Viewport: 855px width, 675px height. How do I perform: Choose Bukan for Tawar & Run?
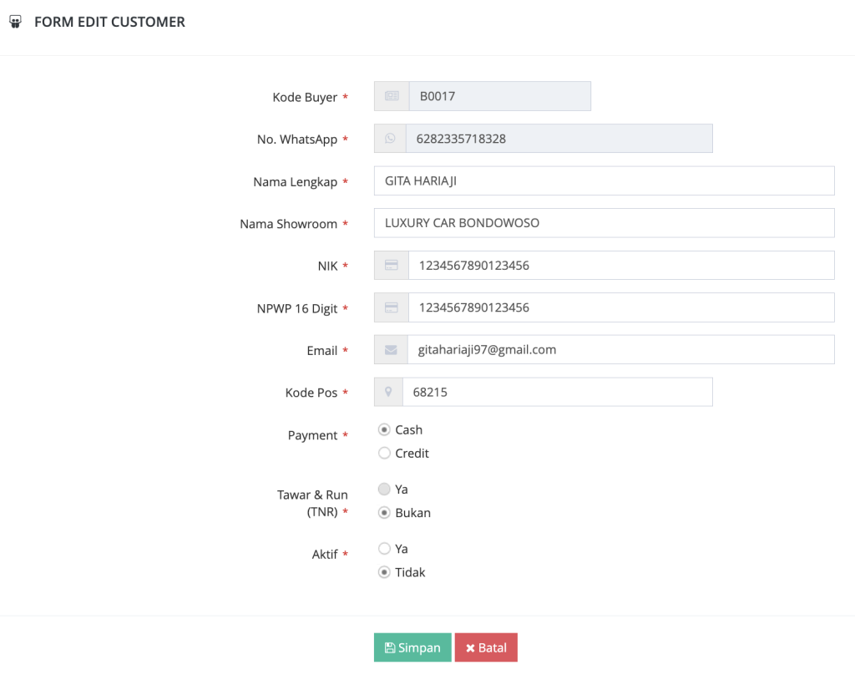(x=384, y=513)
